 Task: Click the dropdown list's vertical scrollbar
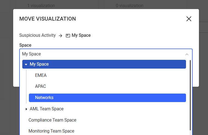pos(190,96)
